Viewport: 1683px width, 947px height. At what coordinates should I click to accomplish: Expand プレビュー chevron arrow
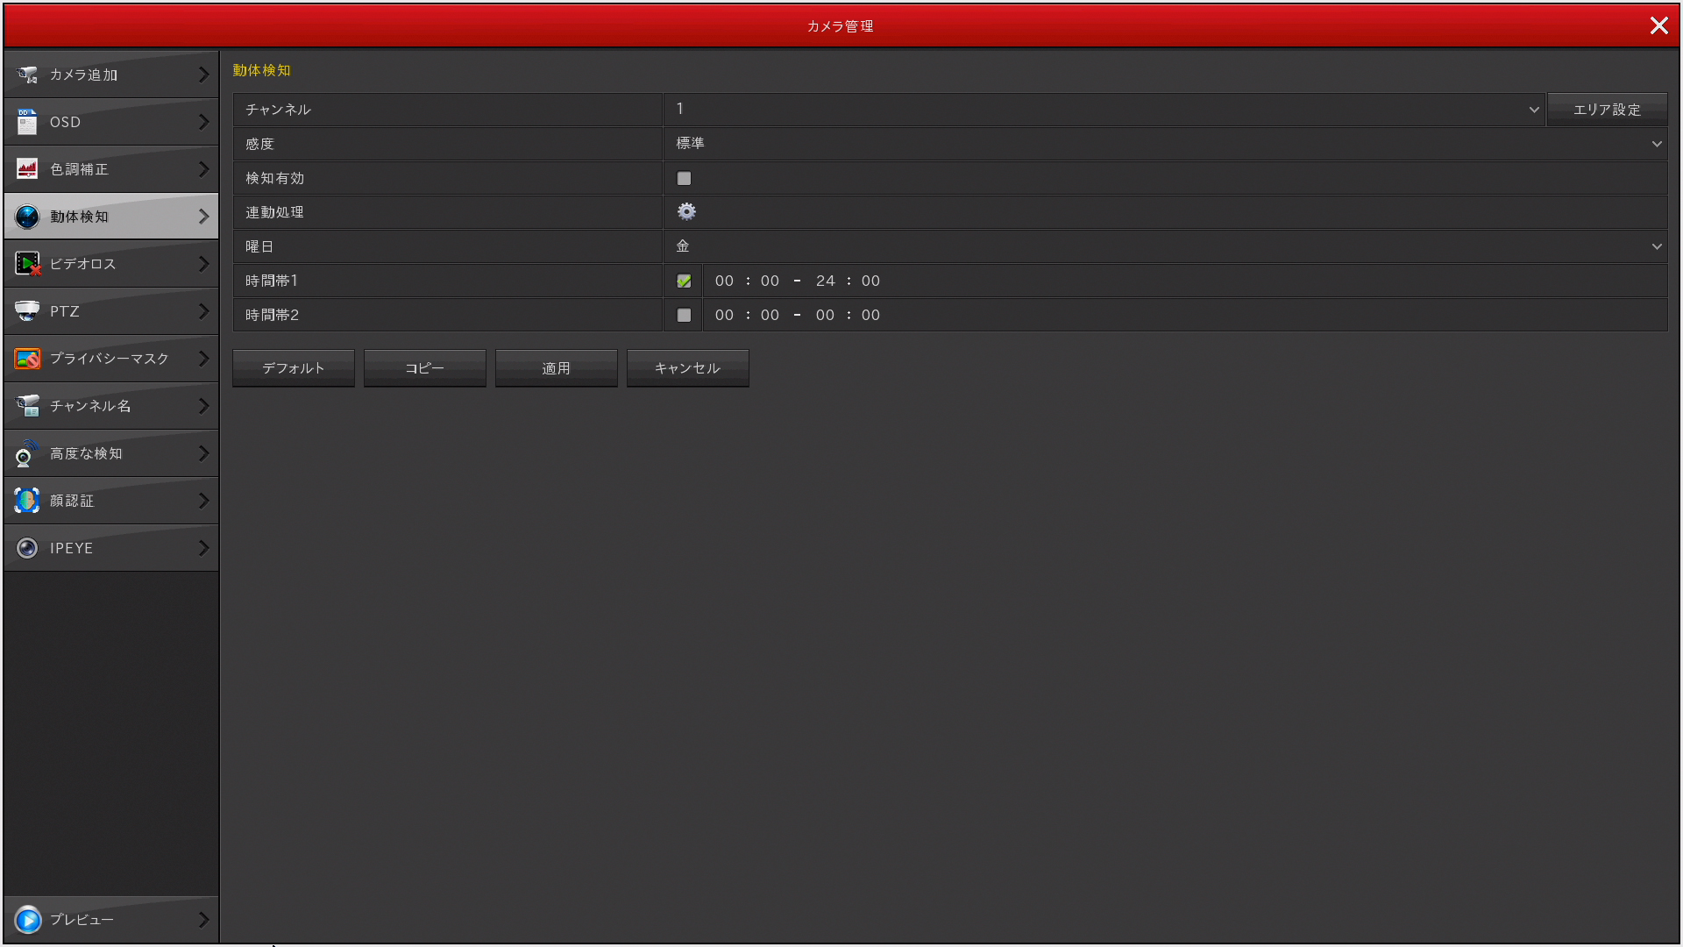click(x=203, y=920)
